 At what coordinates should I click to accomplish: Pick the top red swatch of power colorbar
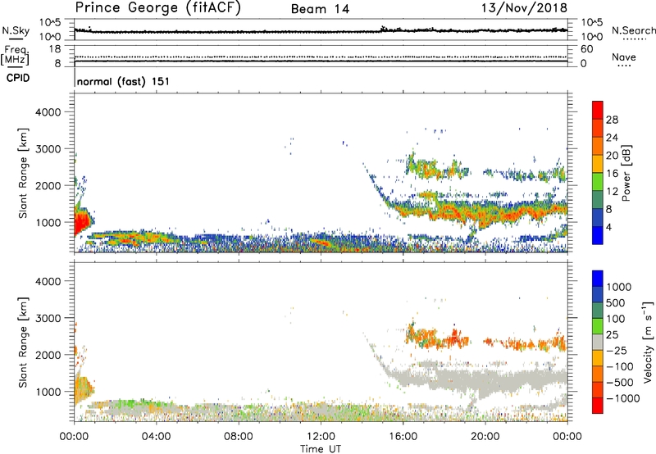(598, 110)
